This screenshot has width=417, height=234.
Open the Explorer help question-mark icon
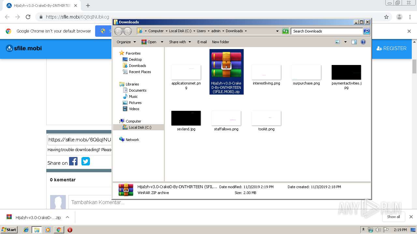363,42
